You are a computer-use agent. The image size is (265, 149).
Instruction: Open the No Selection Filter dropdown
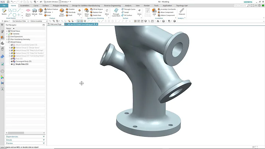pos(21,21)
